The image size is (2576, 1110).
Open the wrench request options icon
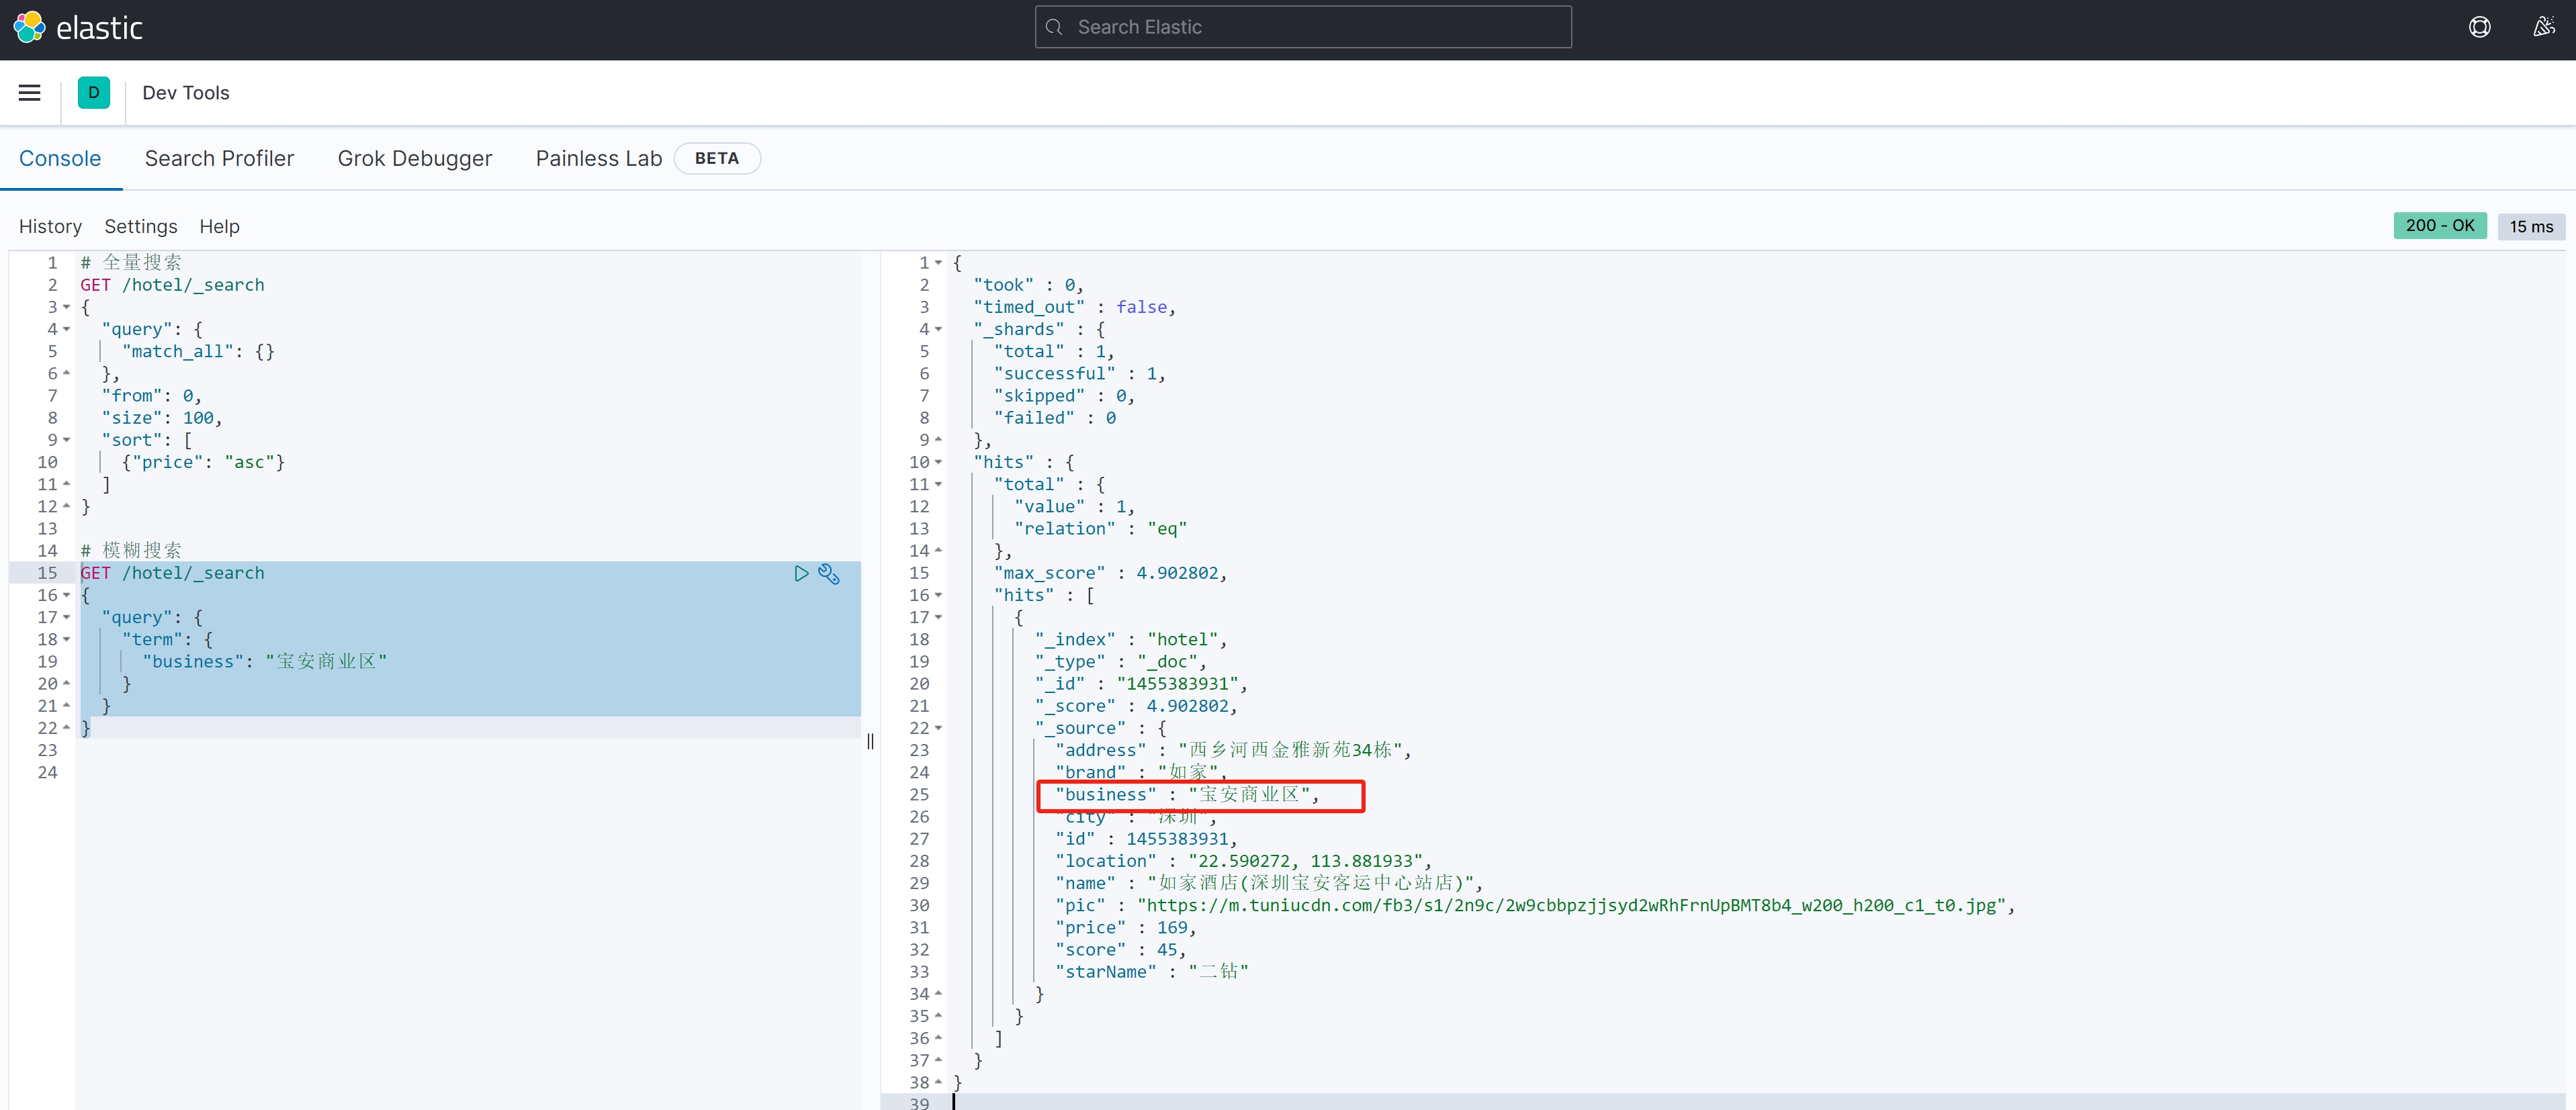tap(829, 573)
